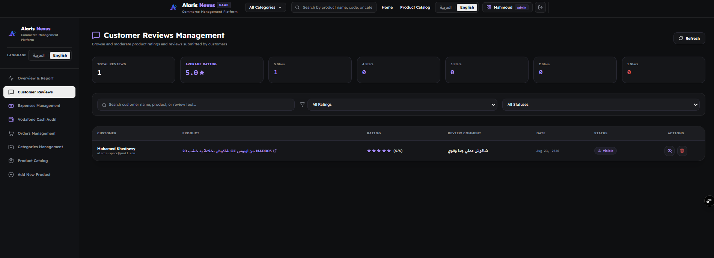Screen dimensions: 714x258
Task: Click dashboard grid icon next to Mahmoud
Action: click(489, 7)
